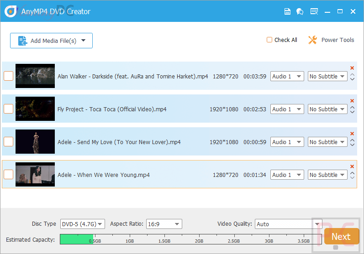The image size is (364, 254).
Task: Remove Adele Send My Love with red X
Action: [352, 134]
